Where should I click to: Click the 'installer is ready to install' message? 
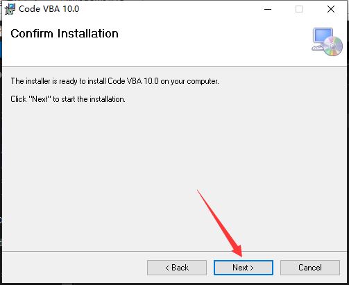pyautogui.click(x=114, y=81)
